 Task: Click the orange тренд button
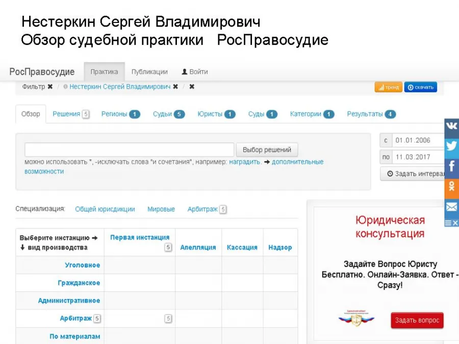click(x=389, y=87)
